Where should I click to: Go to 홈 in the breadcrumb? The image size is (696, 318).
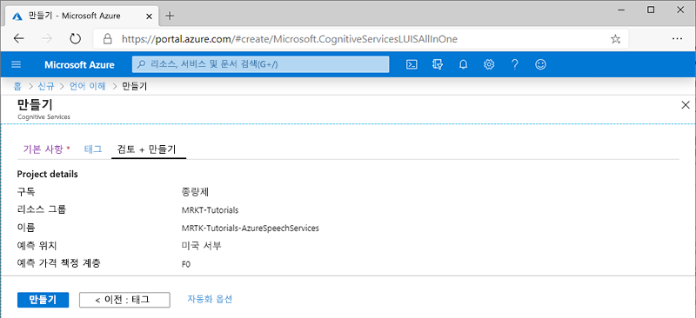tap(17, 86)
